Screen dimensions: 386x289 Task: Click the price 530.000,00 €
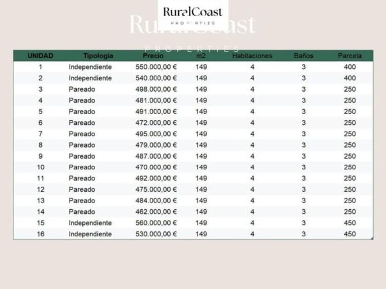(156, 234)
